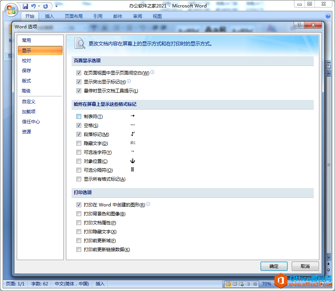
Task: Switch to Web Layout view icon
Action: [x=241, y=284]
